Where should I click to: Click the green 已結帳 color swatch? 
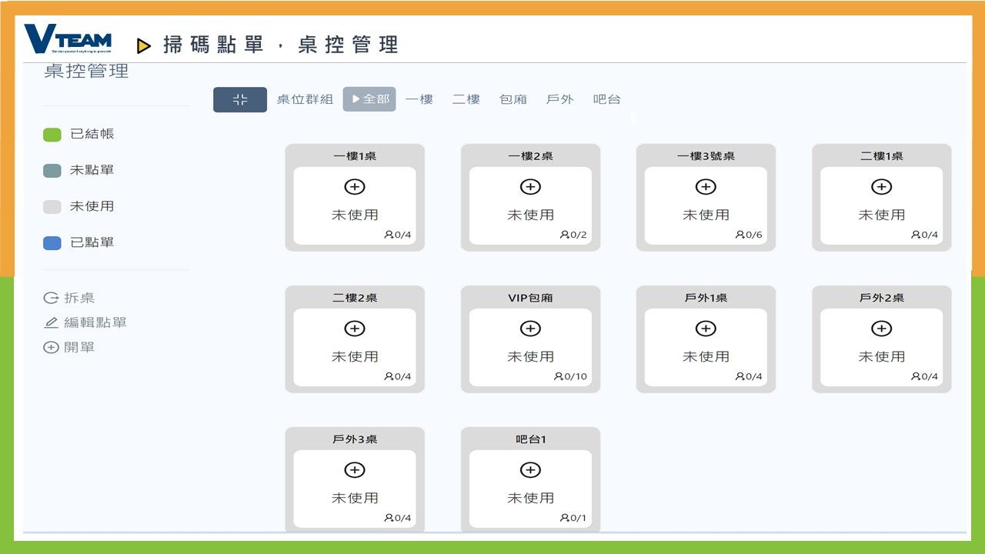52,133
